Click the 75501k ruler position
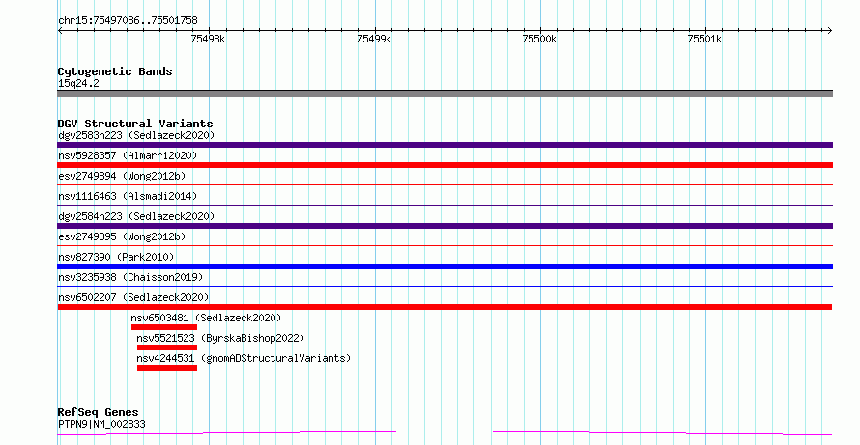This screenshot has height=445, width=860. 704,39
